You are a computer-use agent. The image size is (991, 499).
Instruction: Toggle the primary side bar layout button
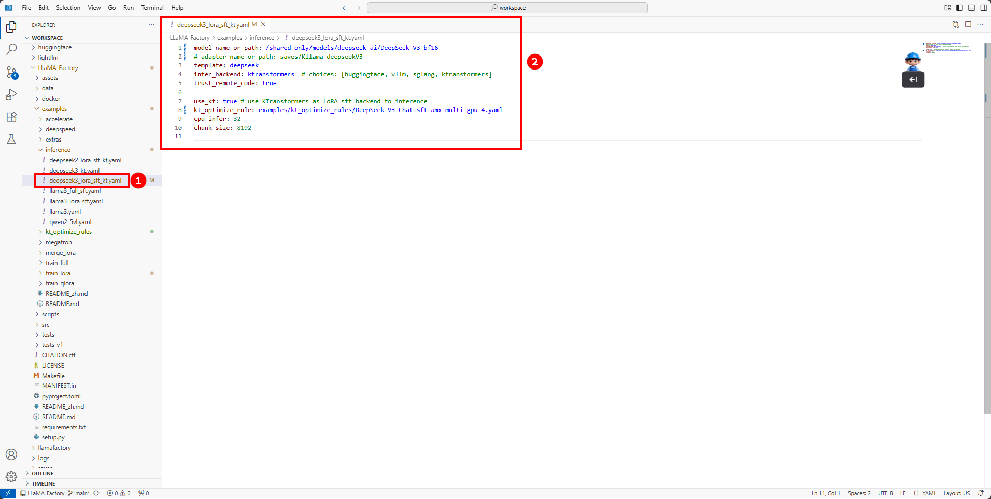(x=959, y=8)
